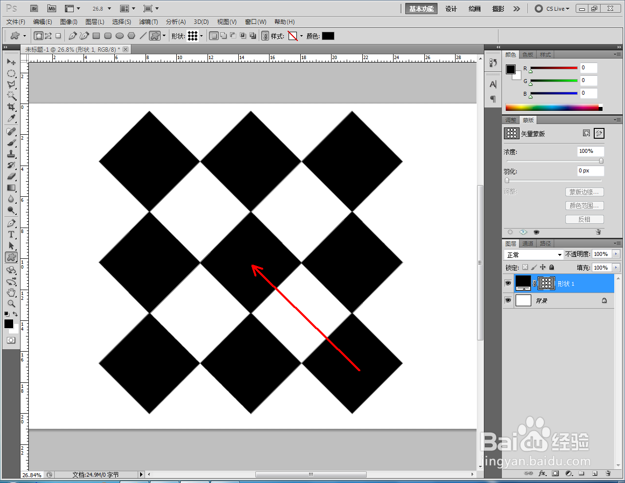Select the Clone Stamp tool
The height and width of the screenshot is (483, 625).
click(x=11, y=154)
